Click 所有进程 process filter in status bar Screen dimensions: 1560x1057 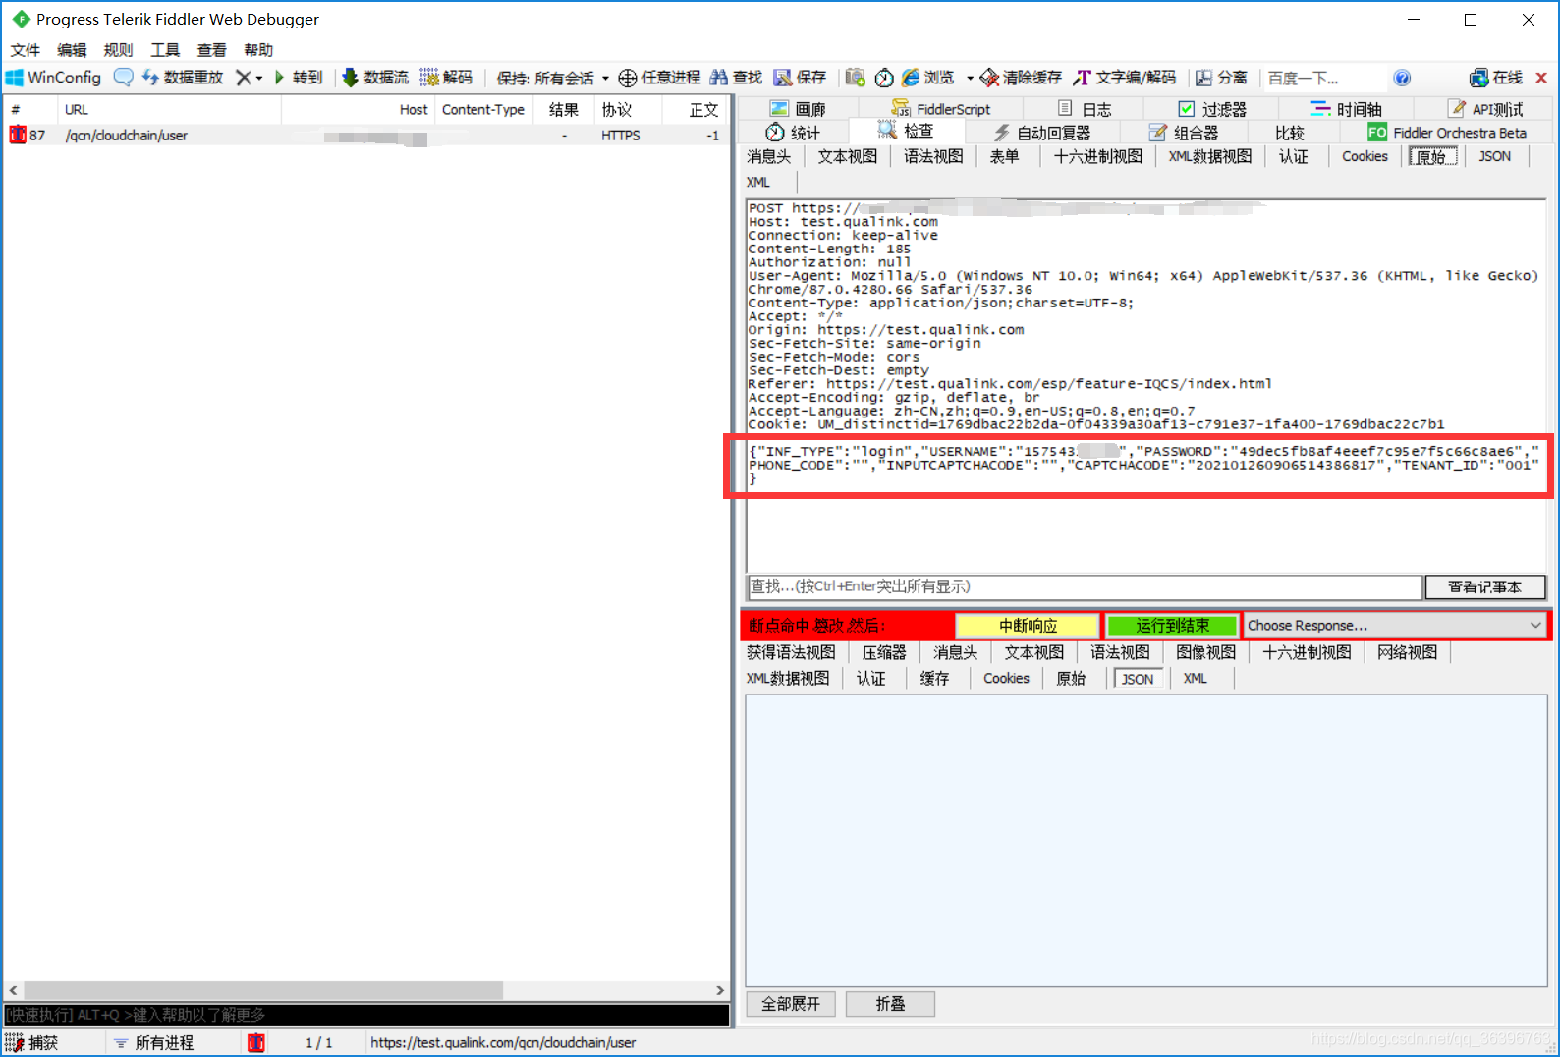pos(153,1043)
